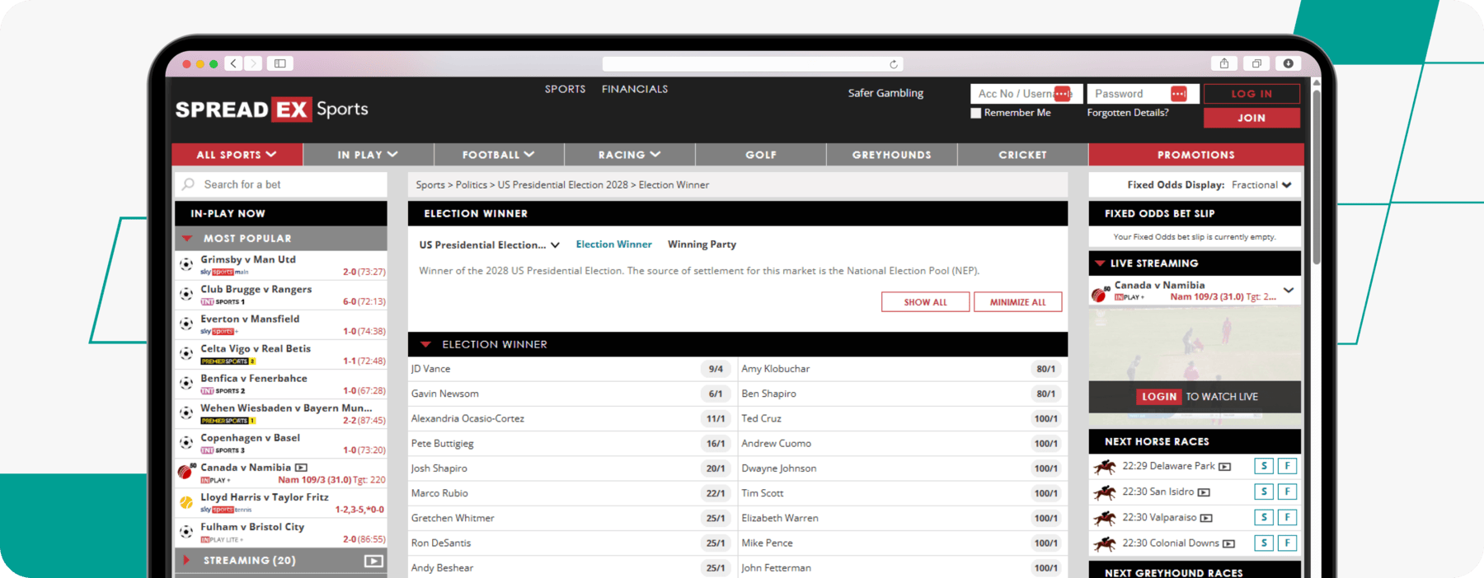Open the Greyhounds menu item

click(892, 155)
